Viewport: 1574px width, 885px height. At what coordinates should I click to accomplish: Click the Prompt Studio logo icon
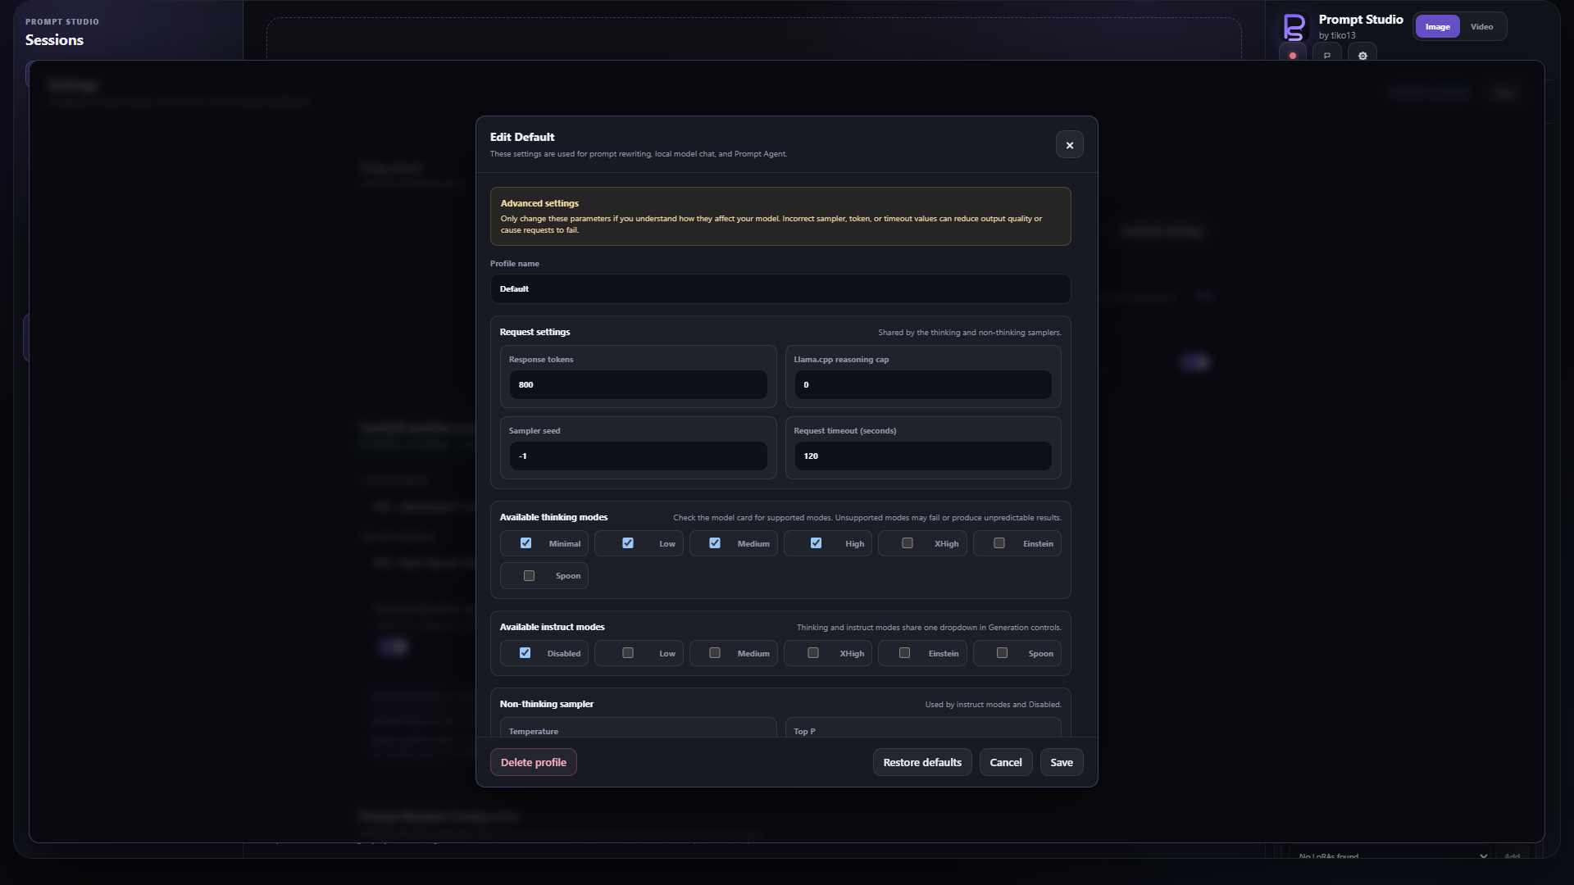[1294, 27]
